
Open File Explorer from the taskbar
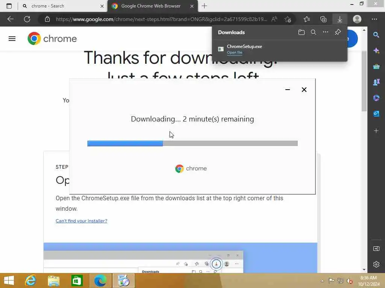click(53, 280)
